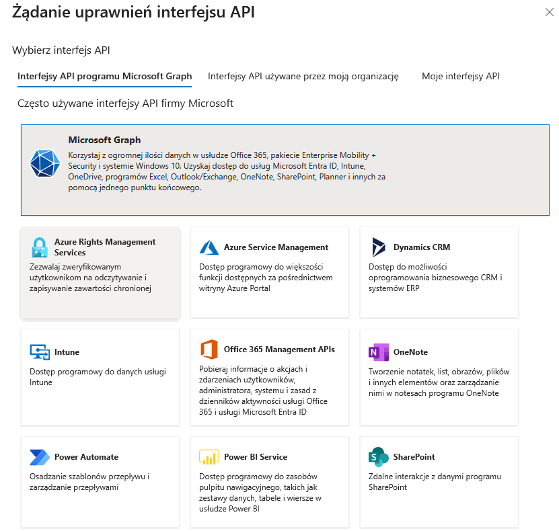Click the green SharePoint icon
This screenshot has width=559, height=531.
click(379, 457)
